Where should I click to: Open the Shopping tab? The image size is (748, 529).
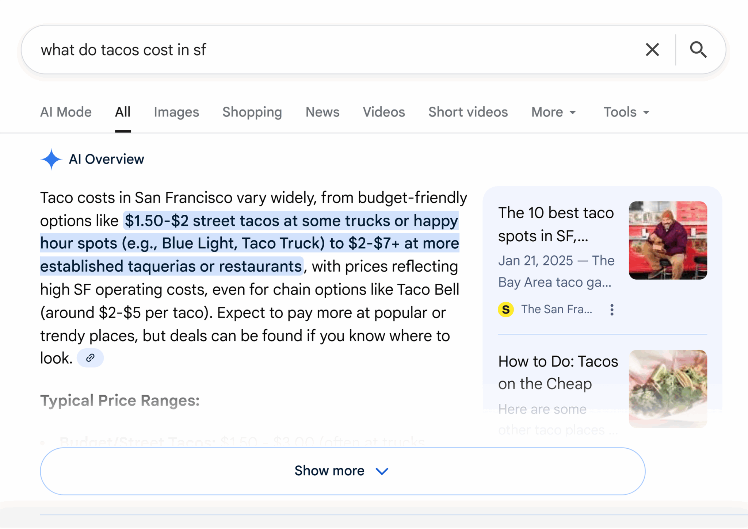[252, 112]
